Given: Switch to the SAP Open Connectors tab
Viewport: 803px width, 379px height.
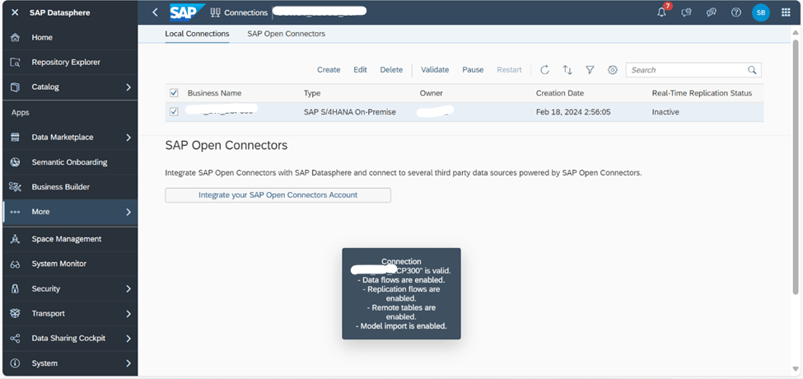Looking at the screenshot, I should [x=287, y=34].
